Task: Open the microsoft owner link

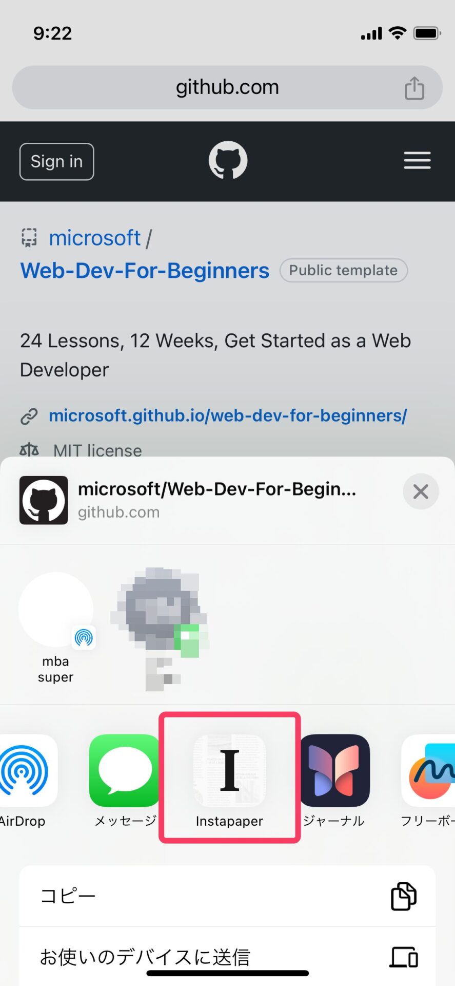Action: pyautogui.click(x=94, y=238)
